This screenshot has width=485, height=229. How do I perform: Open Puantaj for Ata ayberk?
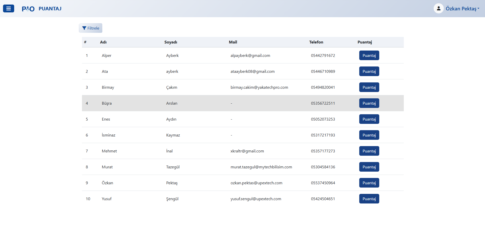coord(369,71)
